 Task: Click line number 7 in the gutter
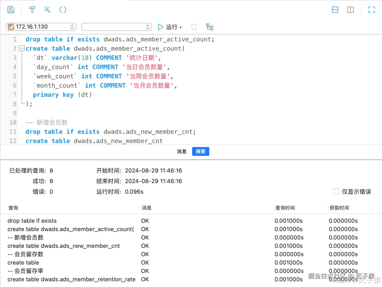coord(15,95)
